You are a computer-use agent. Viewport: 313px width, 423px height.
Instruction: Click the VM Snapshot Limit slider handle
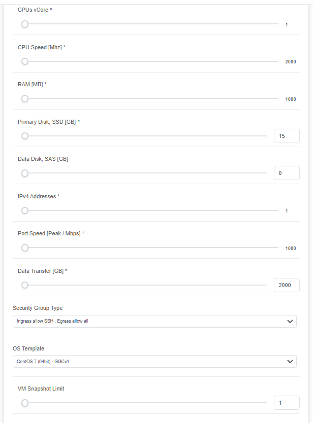(x=24, y=403)
